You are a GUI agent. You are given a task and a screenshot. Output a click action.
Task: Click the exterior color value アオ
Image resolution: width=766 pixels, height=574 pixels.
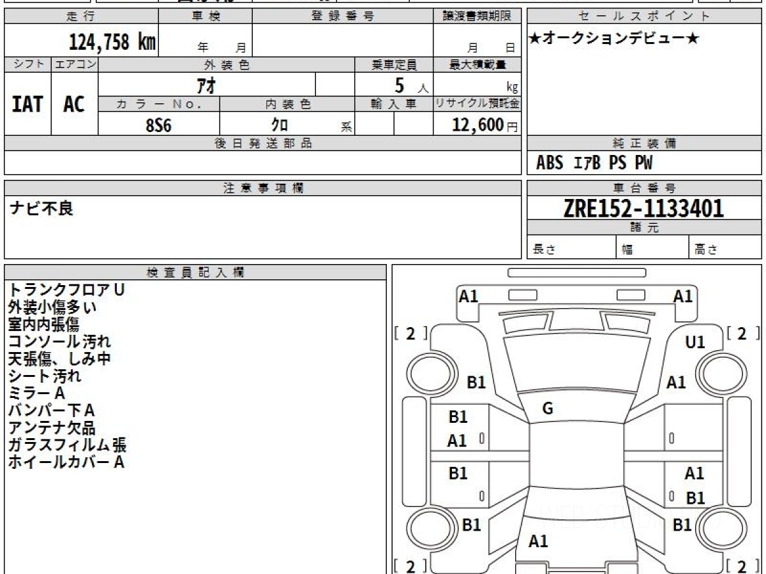[206, 84]
